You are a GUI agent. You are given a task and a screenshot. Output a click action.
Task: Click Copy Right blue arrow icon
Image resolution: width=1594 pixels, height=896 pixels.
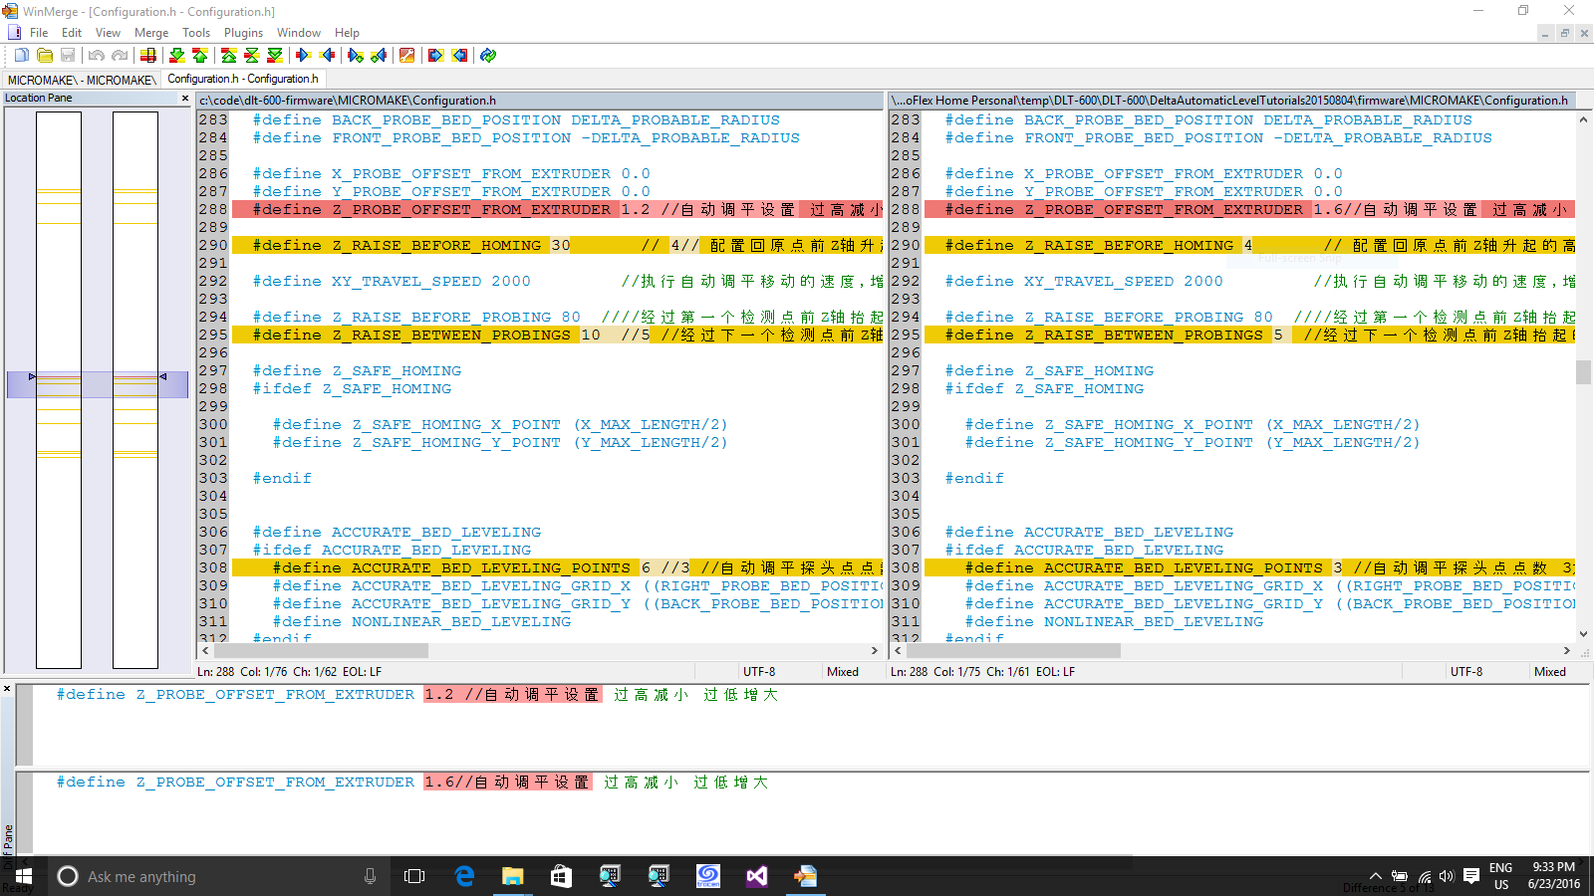click(x=304, y=56)
